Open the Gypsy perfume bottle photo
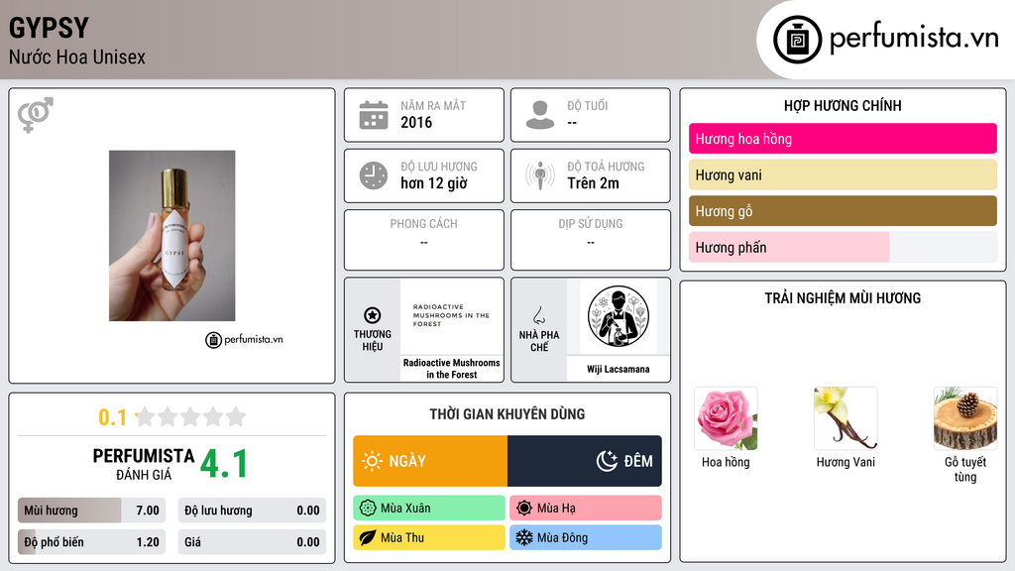Screen dimensions: 1015x571 (172, 236)
